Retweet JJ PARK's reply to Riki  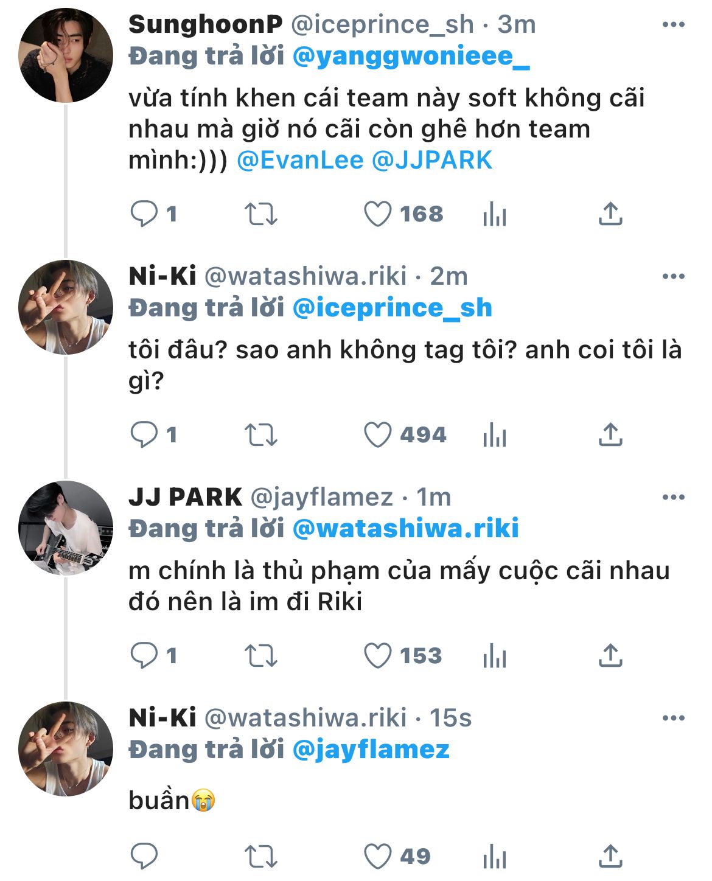pyautogui.click(x=260, y=656)
